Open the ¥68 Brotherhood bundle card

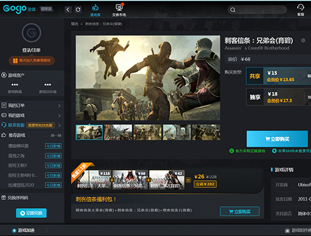point(130,179)
